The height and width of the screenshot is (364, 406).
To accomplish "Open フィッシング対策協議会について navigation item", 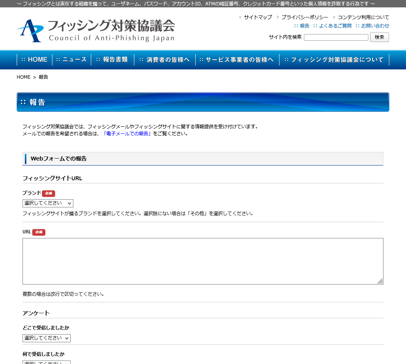I will (x=334, y=60).
